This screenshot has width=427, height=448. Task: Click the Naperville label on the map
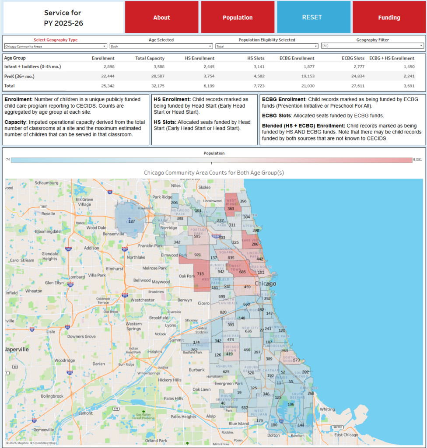tap(17, 350)
